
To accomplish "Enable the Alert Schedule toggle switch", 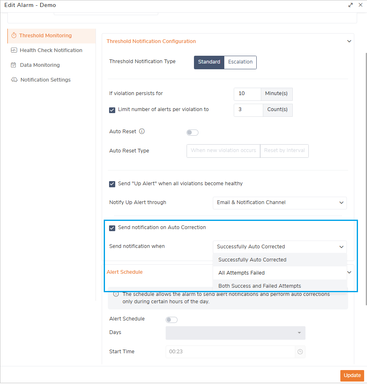I will pos(171,320).
